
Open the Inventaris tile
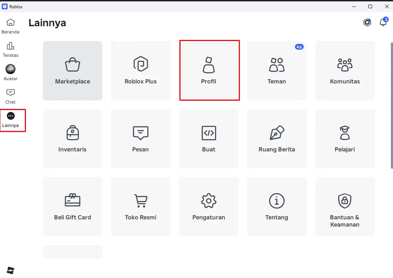point(72,138)
